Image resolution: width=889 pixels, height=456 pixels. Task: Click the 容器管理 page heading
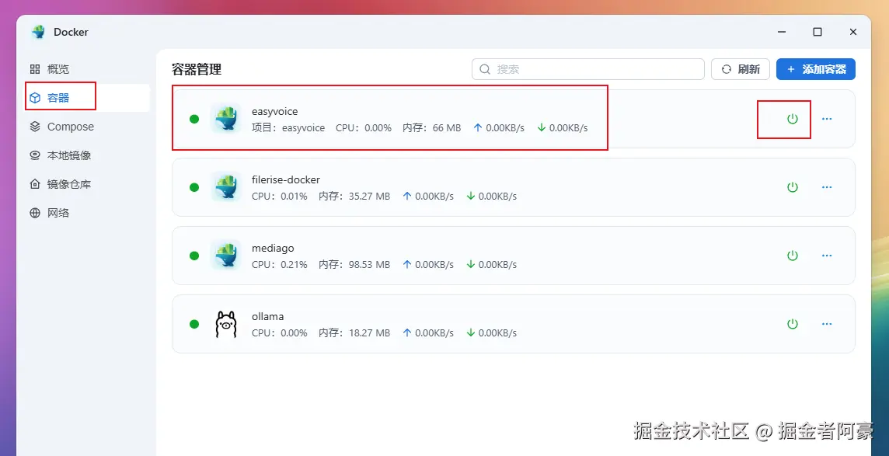[196, 70]
